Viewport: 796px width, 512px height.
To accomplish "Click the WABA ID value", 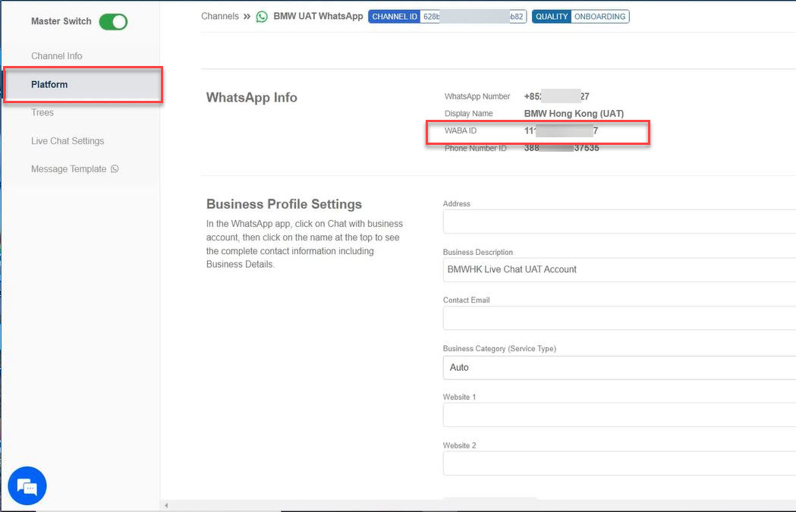I will click(x=561, y=131).
